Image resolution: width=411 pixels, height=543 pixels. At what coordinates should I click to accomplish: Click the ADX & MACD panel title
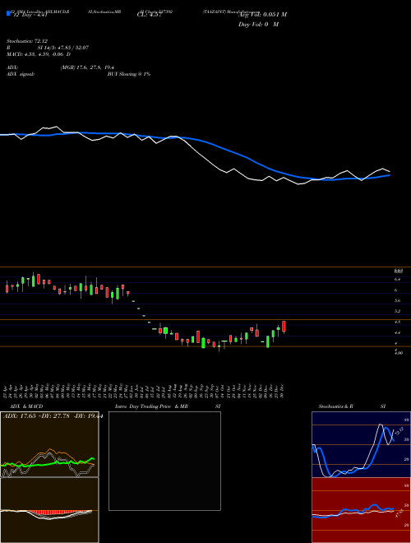point(26,406)
